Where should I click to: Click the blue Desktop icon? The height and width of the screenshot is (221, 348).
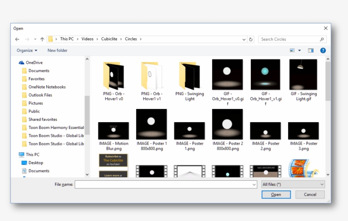(24, 162)
